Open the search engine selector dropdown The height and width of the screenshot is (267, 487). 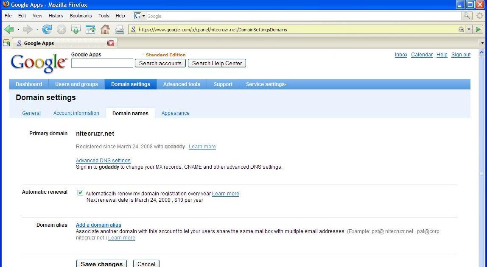[143, 16]
